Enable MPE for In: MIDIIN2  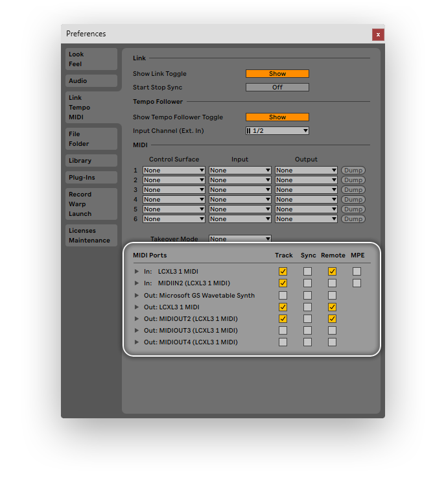click(x=357, y=283)
